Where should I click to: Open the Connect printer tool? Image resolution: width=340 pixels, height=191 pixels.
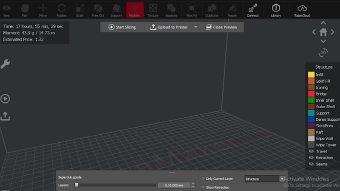pyautogui.click(x=252, y=10)
